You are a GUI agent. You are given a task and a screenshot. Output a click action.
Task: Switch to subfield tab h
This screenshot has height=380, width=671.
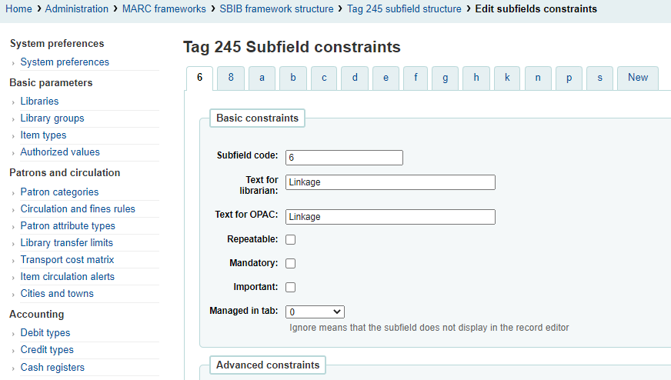click(x=476, y=78)
